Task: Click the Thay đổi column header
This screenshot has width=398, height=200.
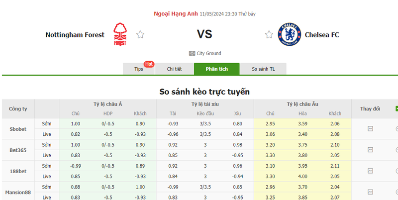Action: (370, 108)
